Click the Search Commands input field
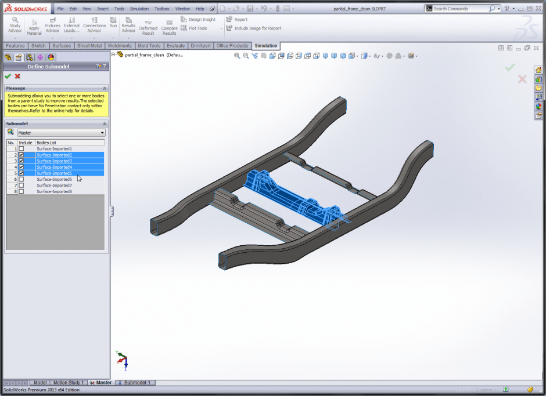 click(460, 9)
